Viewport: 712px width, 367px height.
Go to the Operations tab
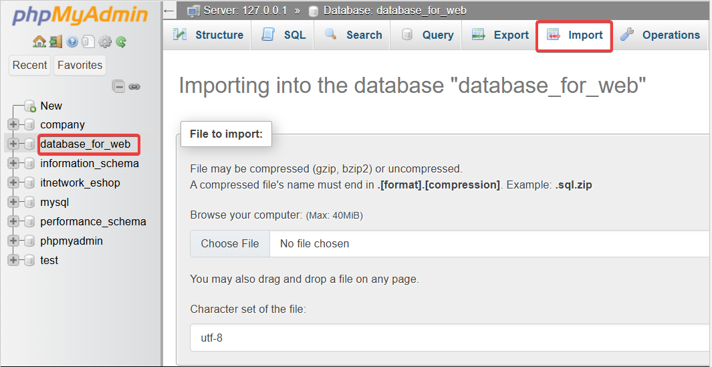(661, 35)
